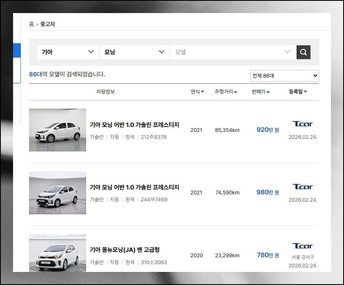This screenshot has width=344, height=285.
Task: Click thumbnail of car 244무7469
Action: click(x=58, y=193)
